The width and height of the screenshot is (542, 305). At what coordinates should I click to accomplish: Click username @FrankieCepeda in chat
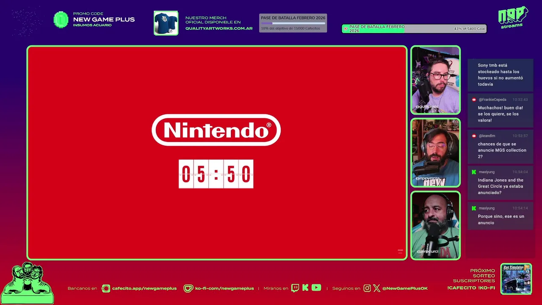click(492, 100)
